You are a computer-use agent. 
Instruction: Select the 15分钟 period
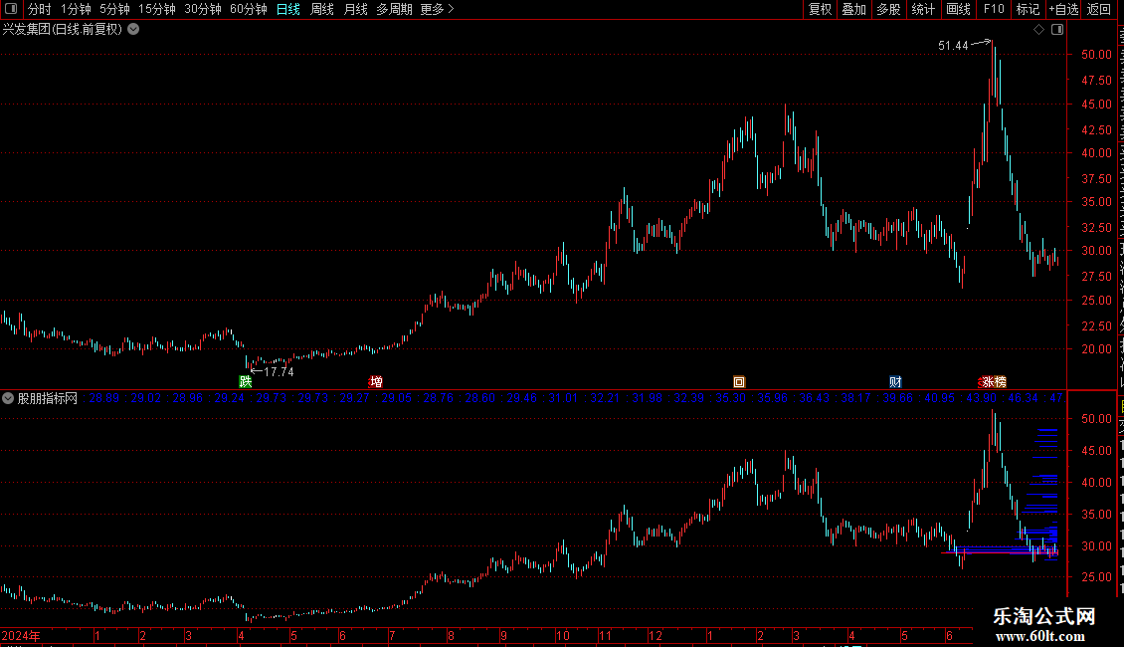click(156, 9)
